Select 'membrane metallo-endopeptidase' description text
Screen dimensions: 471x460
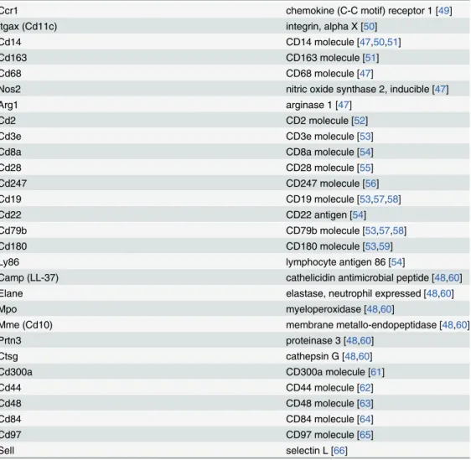(361, 325)
